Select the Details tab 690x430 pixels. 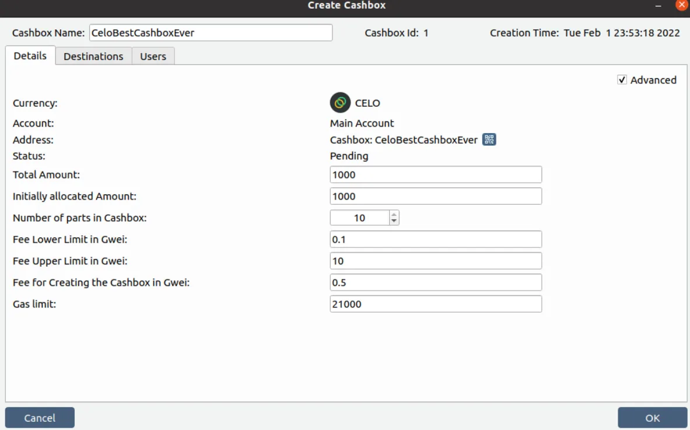[x=30, y=56]
